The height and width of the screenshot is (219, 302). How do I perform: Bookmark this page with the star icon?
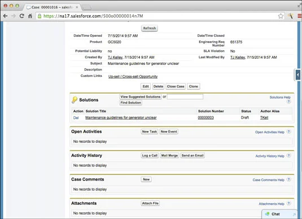281,16
